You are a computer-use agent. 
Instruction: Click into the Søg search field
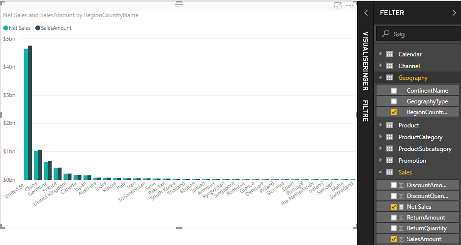coord(423,34)
